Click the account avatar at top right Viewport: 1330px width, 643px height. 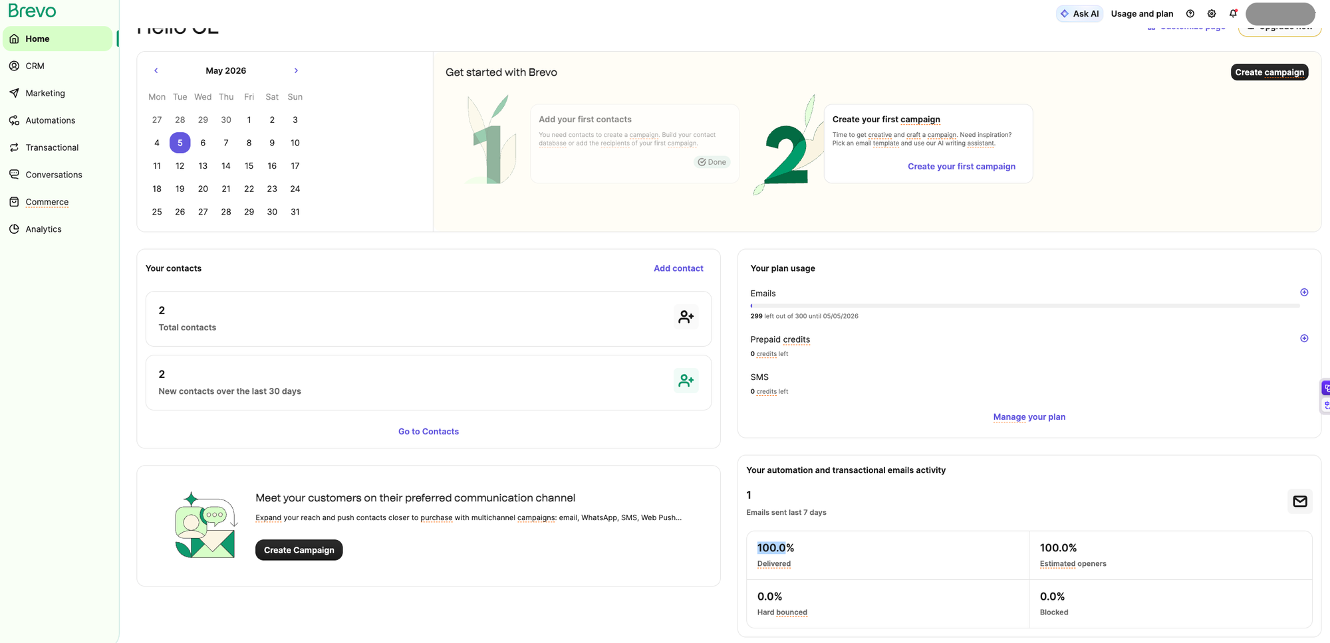[1280, 13]
